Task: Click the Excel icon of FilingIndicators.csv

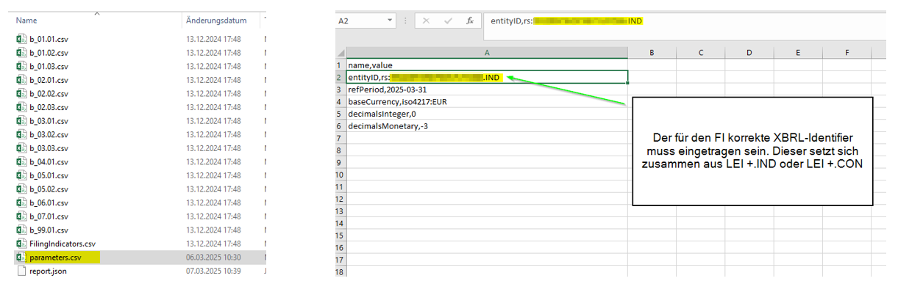Action: click(x=21, y=244)
